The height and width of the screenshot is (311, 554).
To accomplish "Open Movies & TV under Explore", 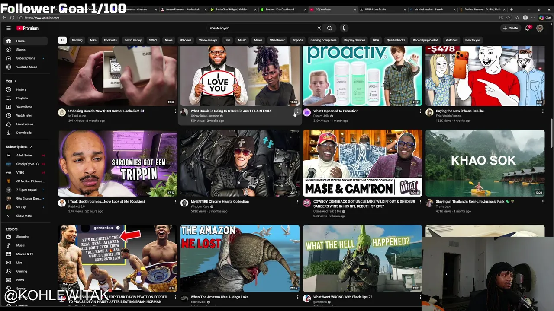I will [x=26, y=254].
